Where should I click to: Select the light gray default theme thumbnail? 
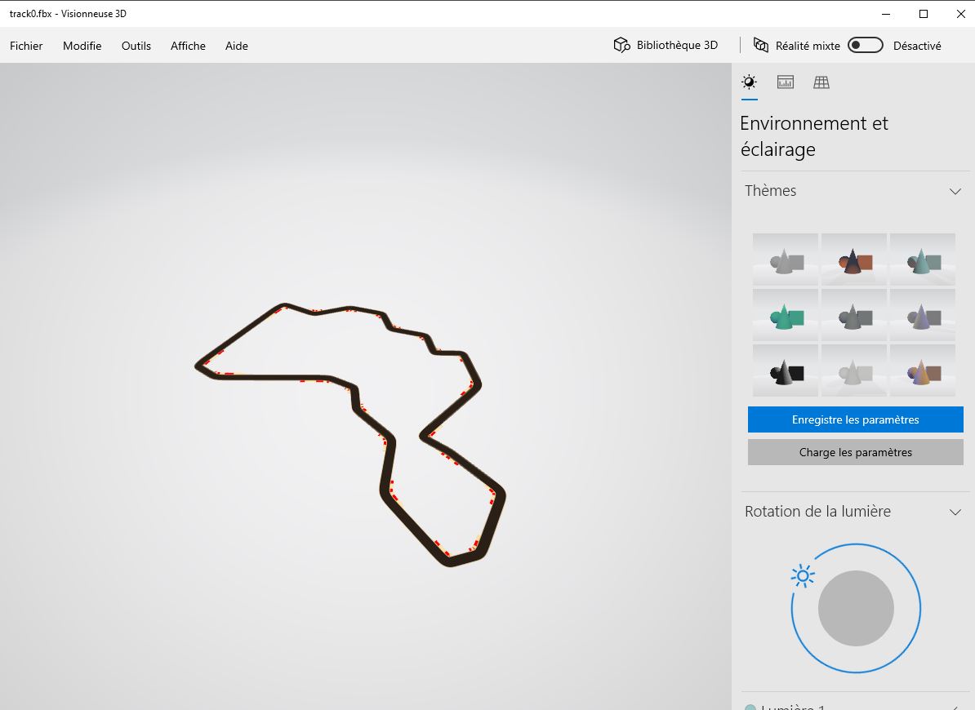[786, 259]
